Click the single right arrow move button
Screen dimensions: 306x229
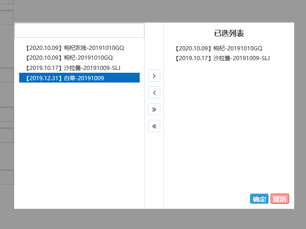(x=154, y=76)
